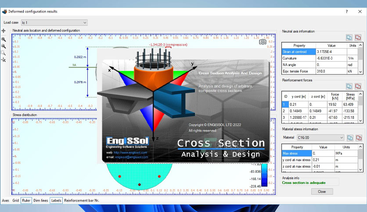
Task: Click red copy icon beside Material dropdown
Action: 359,138
